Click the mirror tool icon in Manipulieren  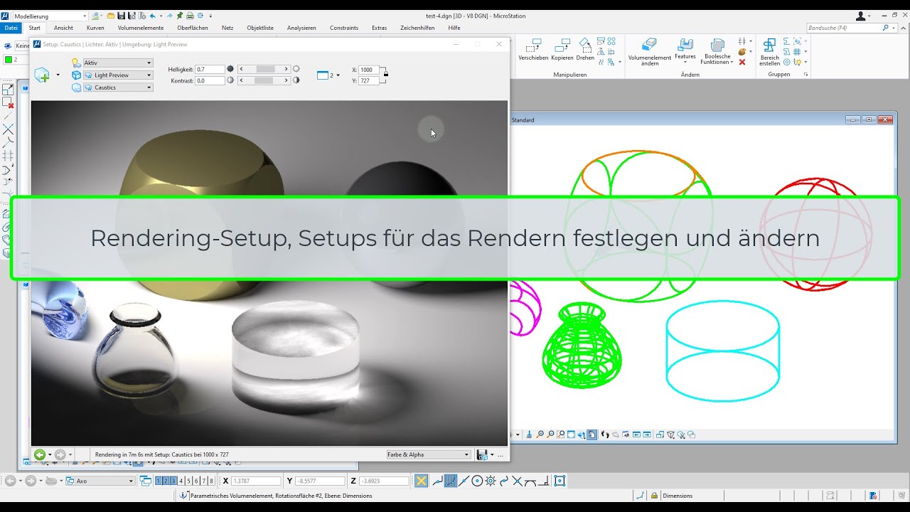(601, 52)
